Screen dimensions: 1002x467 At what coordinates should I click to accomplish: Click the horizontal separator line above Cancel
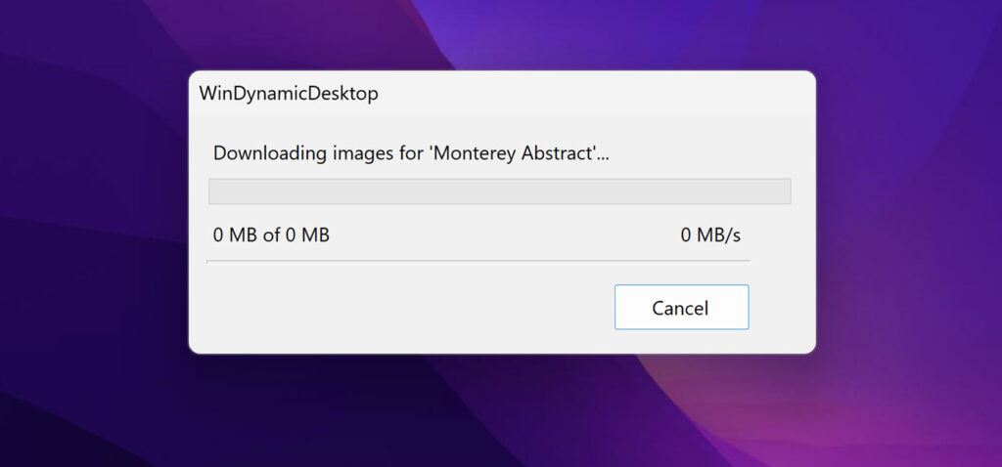(478, 261)
